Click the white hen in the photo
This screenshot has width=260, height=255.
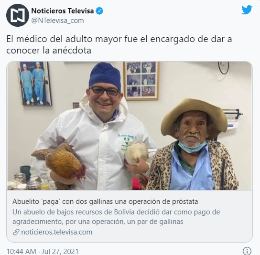click(x=137, y=155)
